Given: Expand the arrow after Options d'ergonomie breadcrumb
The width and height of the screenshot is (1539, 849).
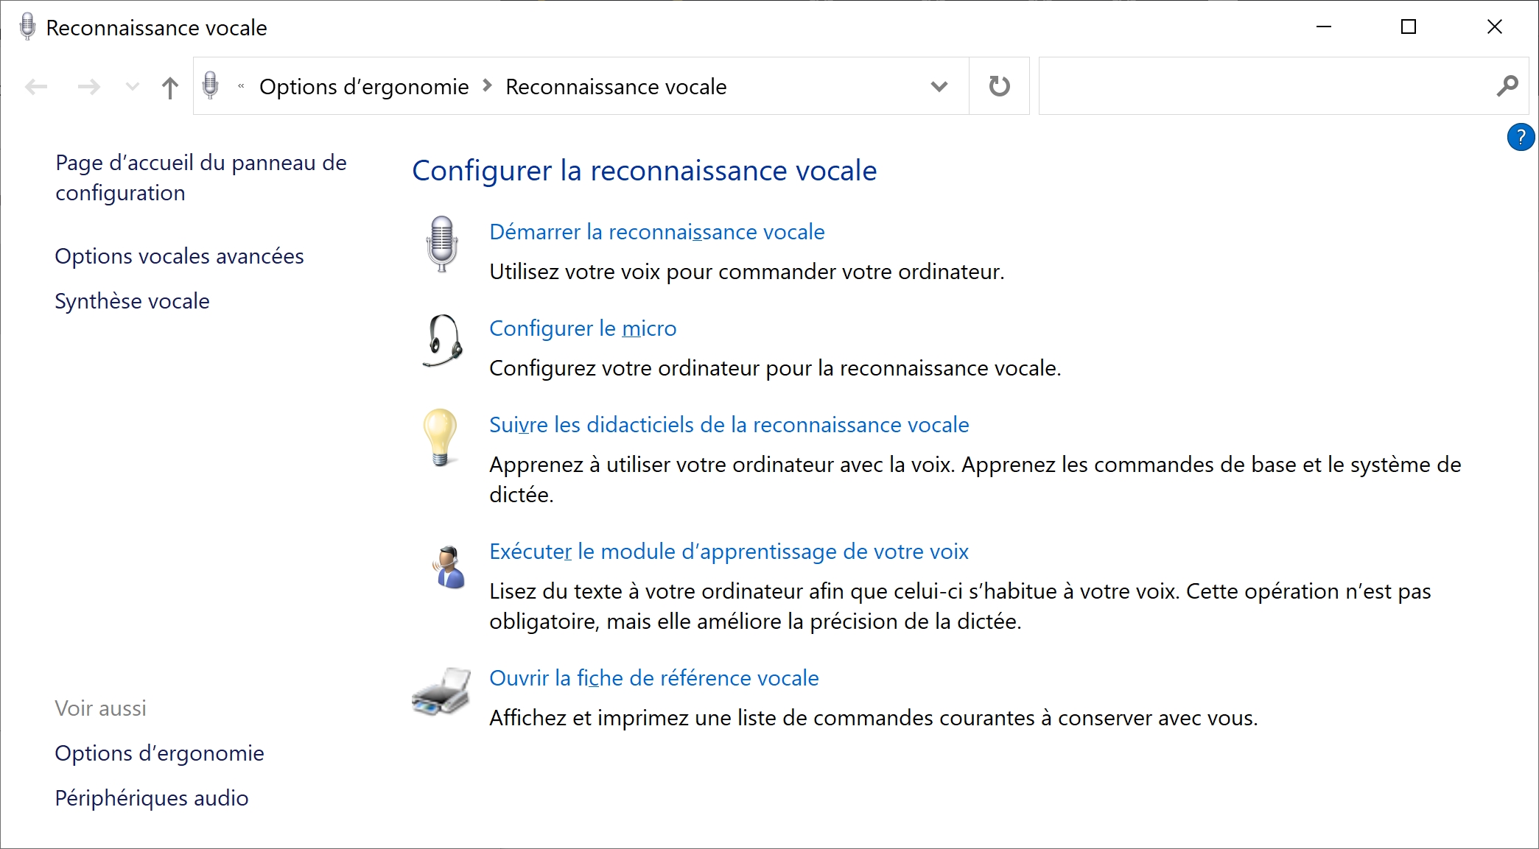Looking at the screenshot, I should pos(487,86).
